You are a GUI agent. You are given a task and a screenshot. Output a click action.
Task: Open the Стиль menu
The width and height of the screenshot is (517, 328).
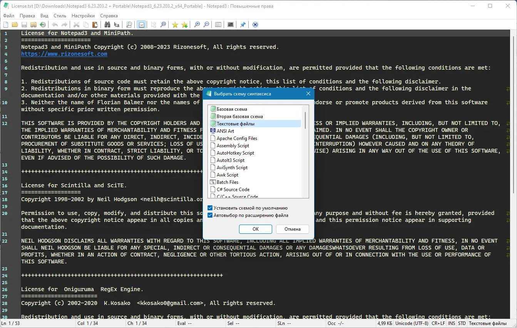click(x=60, y=16)
